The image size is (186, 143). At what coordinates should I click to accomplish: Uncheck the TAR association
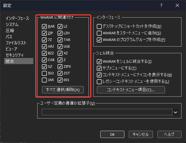(x=60, y=40)
